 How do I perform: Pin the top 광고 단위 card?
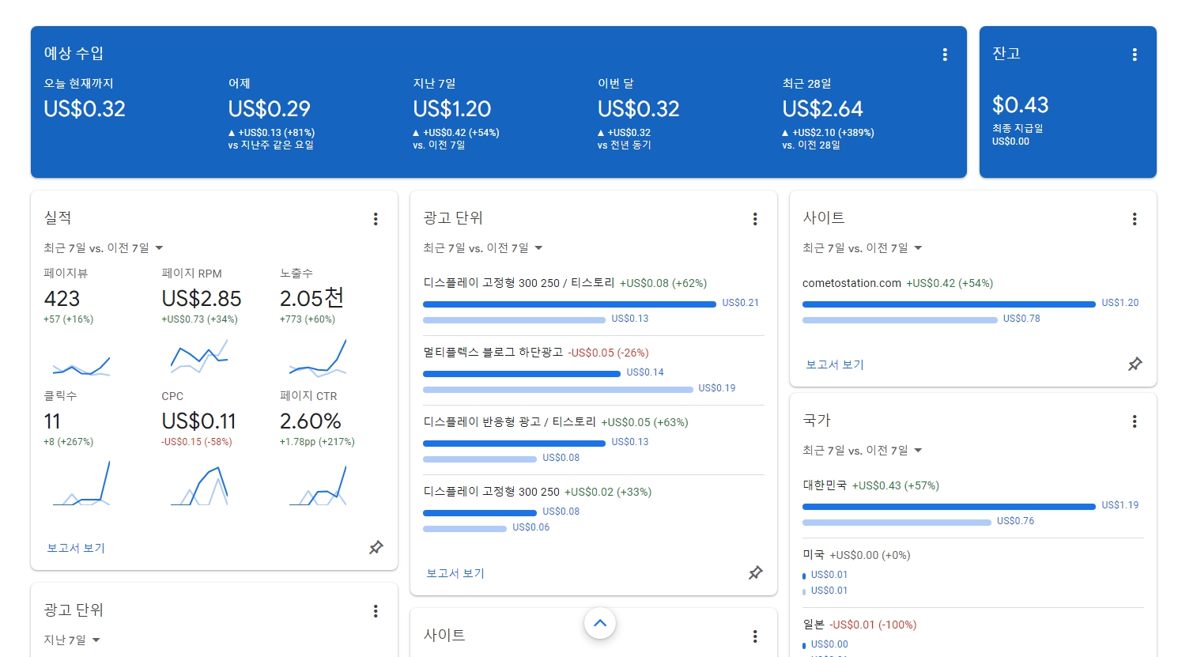coord(756,572)
